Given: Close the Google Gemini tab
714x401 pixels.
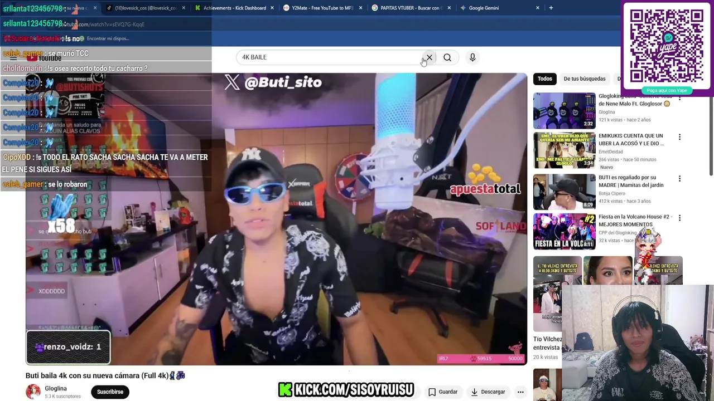Looking at the screenshot, I should click(538, 8).
